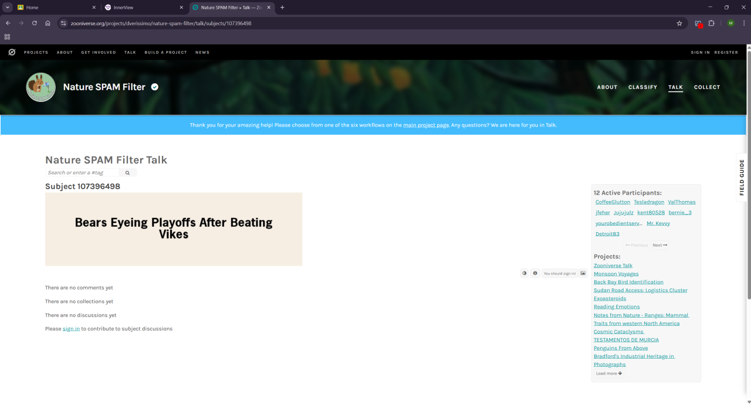This screenshot has width=751, height=405.
Task: Open the Chrome three-dot menu
Action: 743,23
